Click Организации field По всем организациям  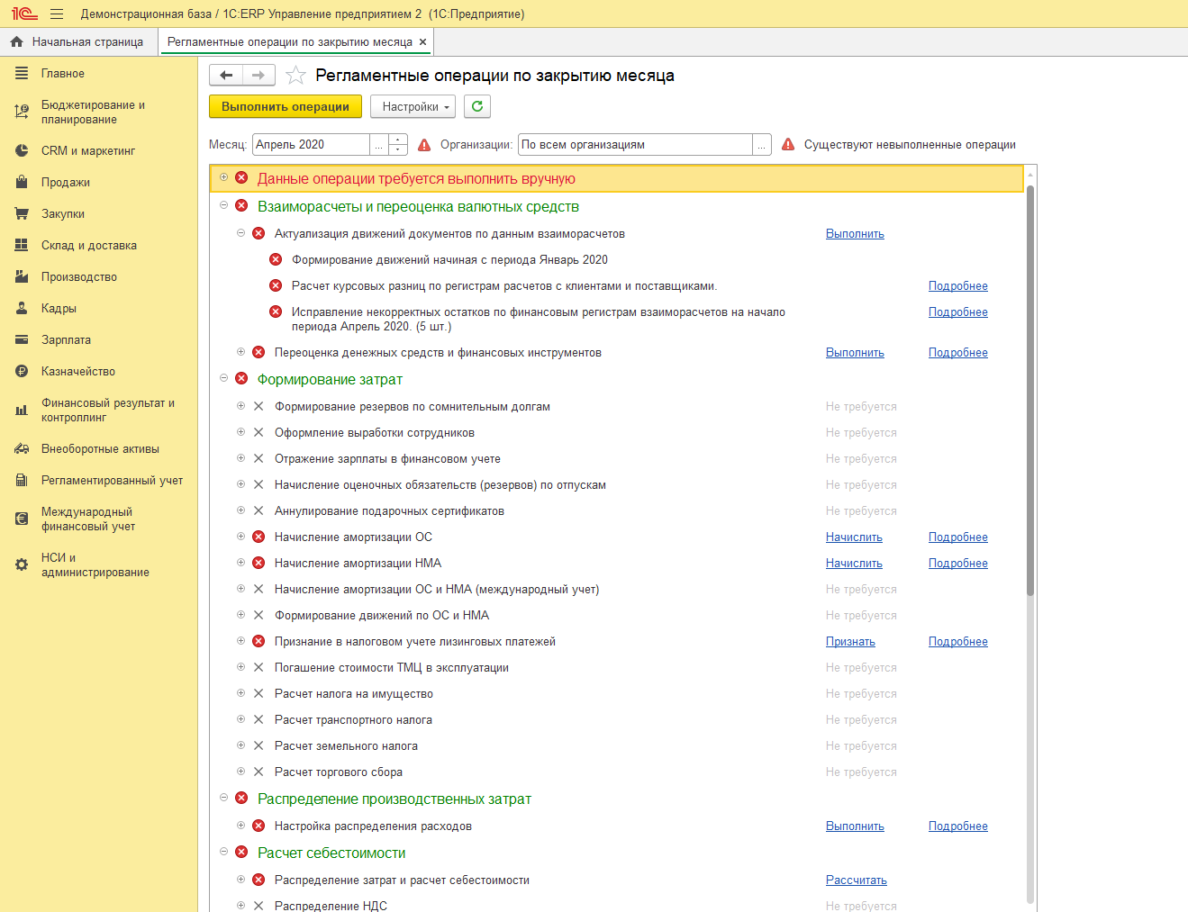click(636, 144)
